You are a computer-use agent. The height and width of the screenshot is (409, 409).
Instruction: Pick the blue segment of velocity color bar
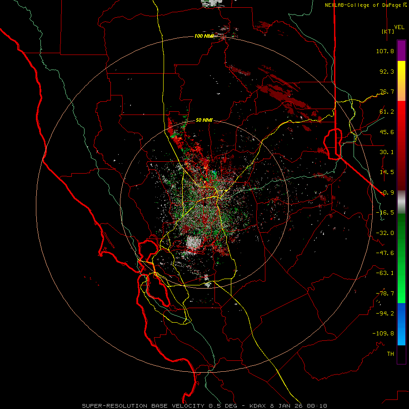(x=401, y=324)
